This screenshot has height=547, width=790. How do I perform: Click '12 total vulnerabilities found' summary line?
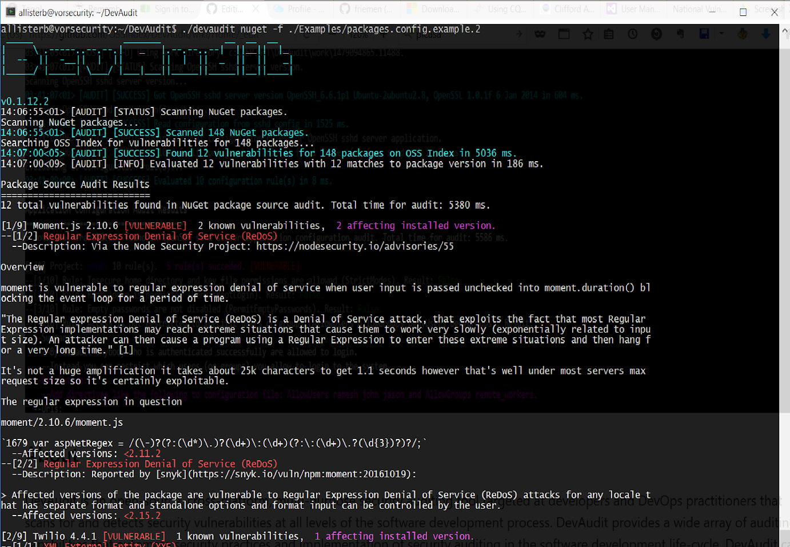pyautogui.click(x=245, y=205)
